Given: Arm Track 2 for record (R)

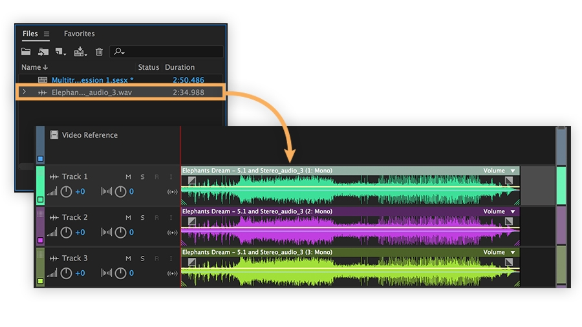Looking at the screenshot, I should click(x=156, y=218).
